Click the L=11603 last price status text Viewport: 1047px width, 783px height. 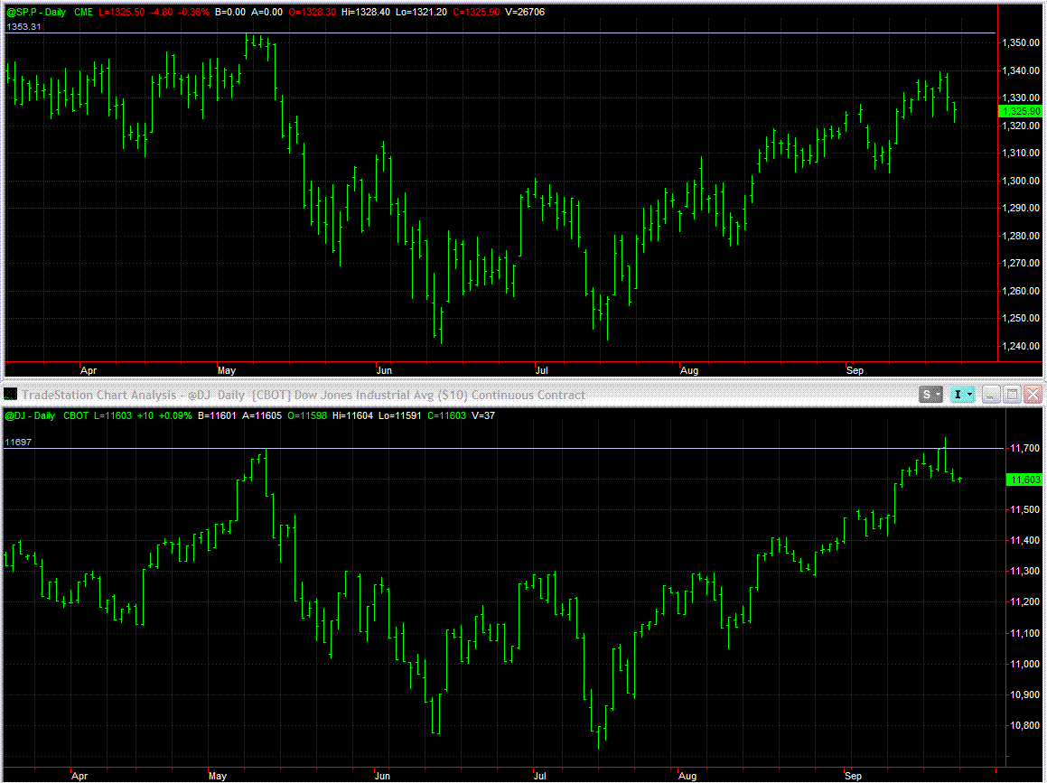(x=113, y=415)
